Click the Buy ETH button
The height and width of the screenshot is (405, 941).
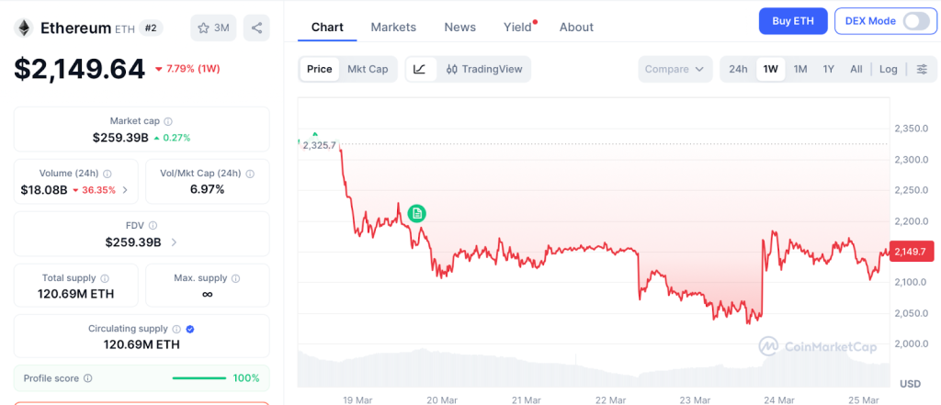(793, 21)
